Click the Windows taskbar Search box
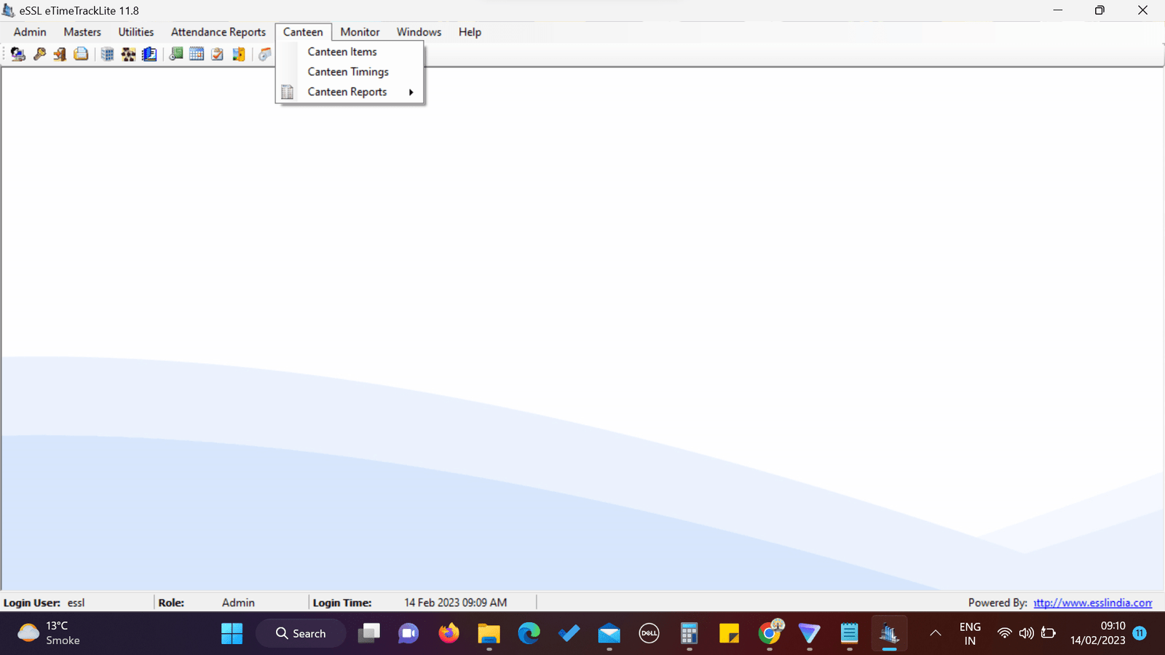The width and height of the screenshot is (1165, 655). (x=301, y=633)
